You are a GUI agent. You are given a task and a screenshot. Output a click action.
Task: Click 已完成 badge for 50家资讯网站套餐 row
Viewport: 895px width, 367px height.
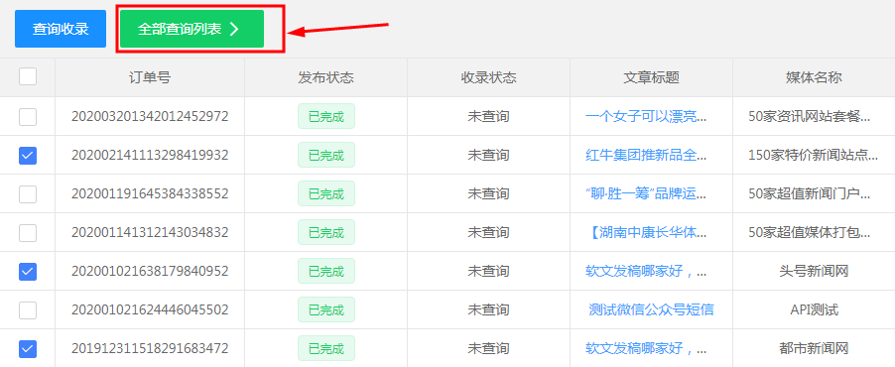point(325,116)
